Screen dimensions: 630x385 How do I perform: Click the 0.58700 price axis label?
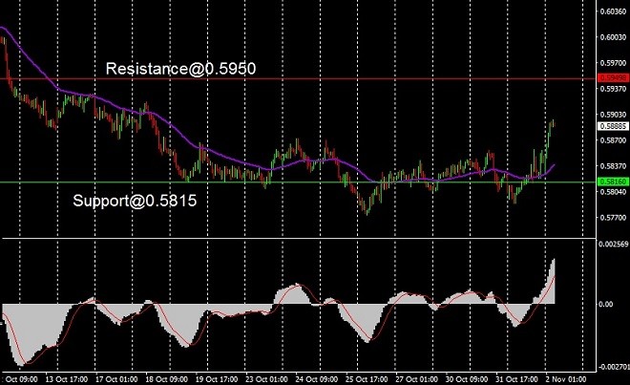click(x=613, y=140)
